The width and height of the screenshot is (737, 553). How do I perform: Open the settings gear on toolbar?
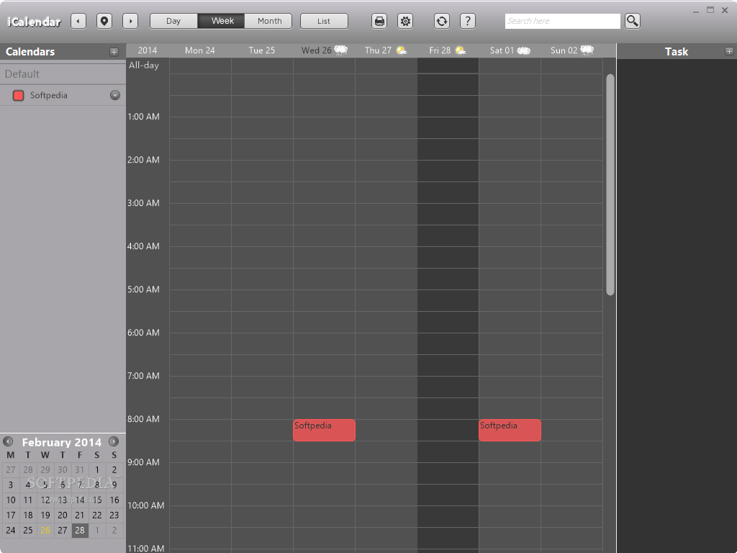pos(405,21)
